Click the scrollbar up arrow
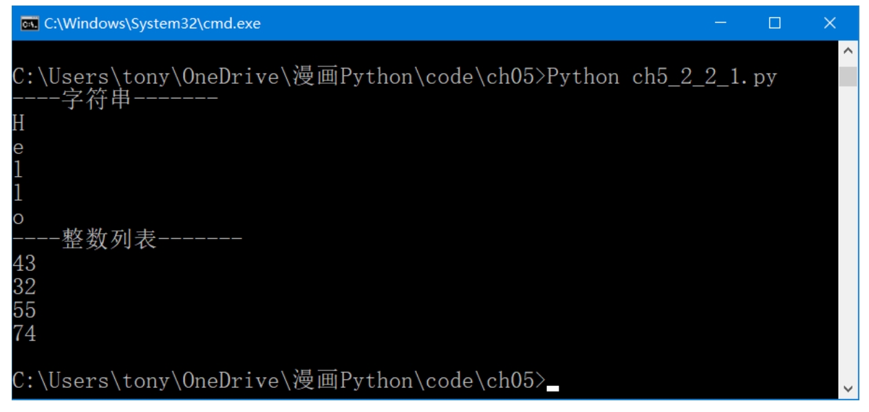Viewport: 869px width, 412px height. point(848,51)
